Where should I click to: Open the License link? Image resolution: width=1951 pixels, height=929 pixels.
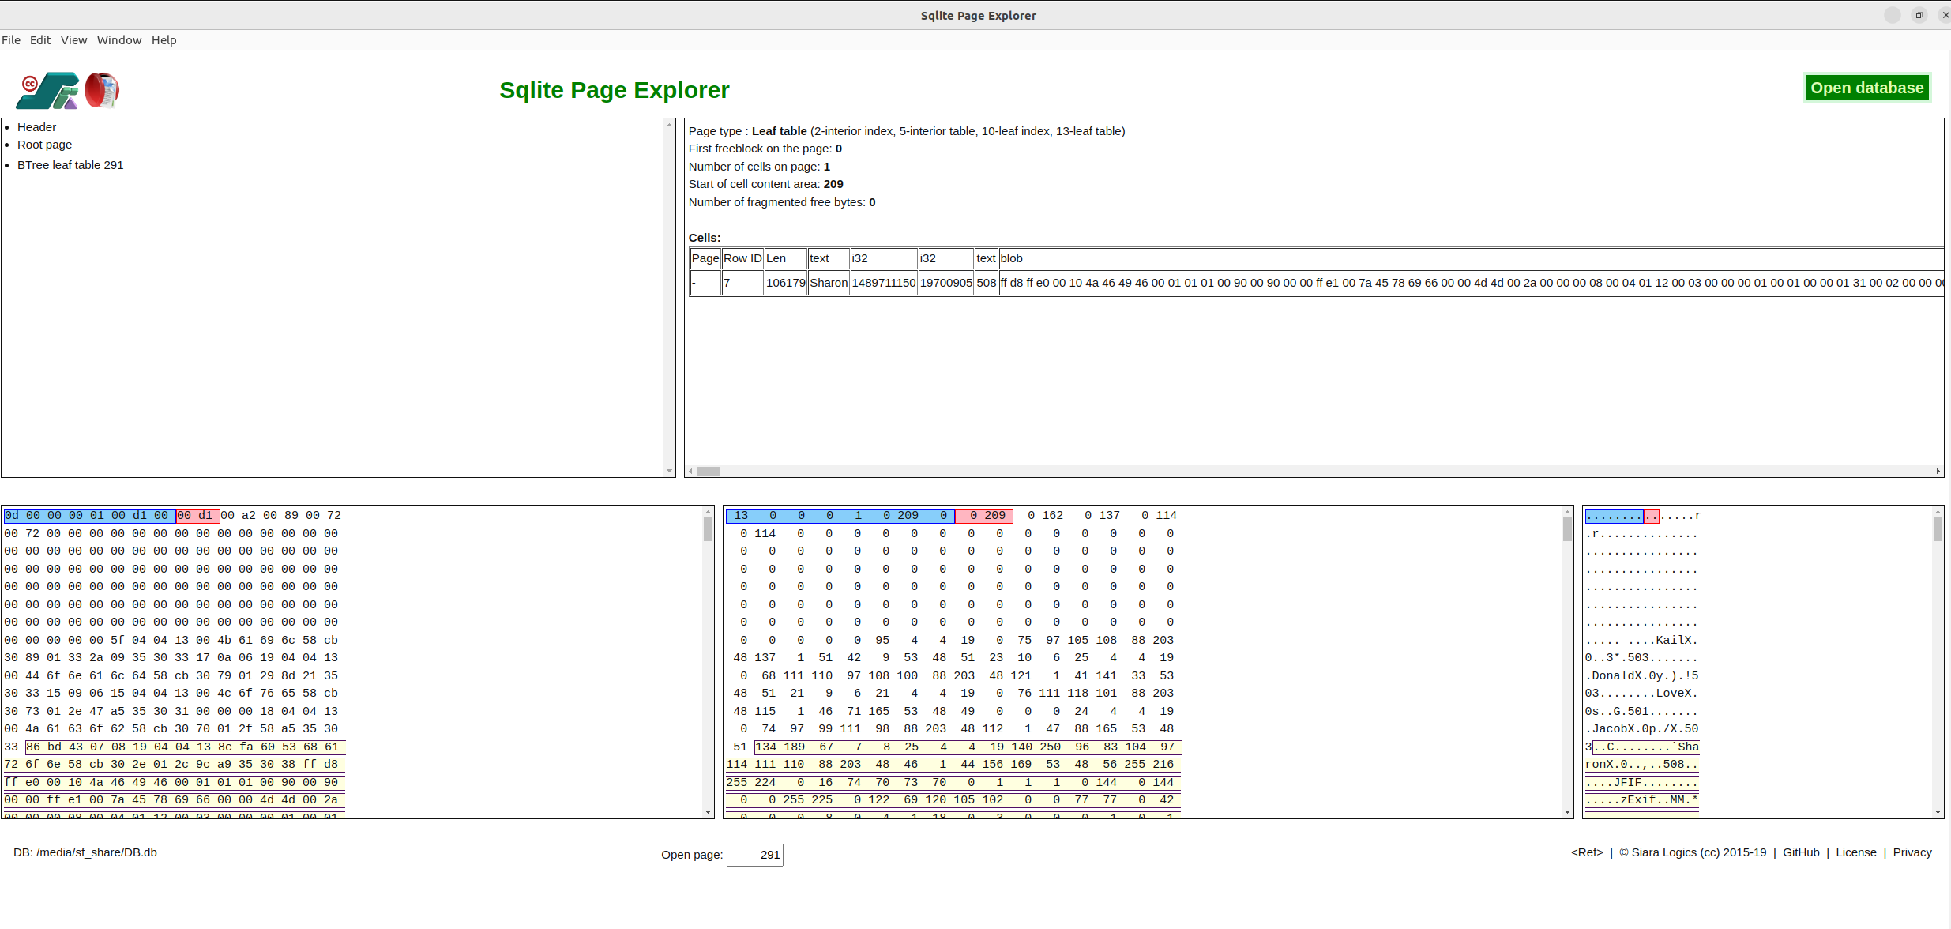[x=1855, y=852]
